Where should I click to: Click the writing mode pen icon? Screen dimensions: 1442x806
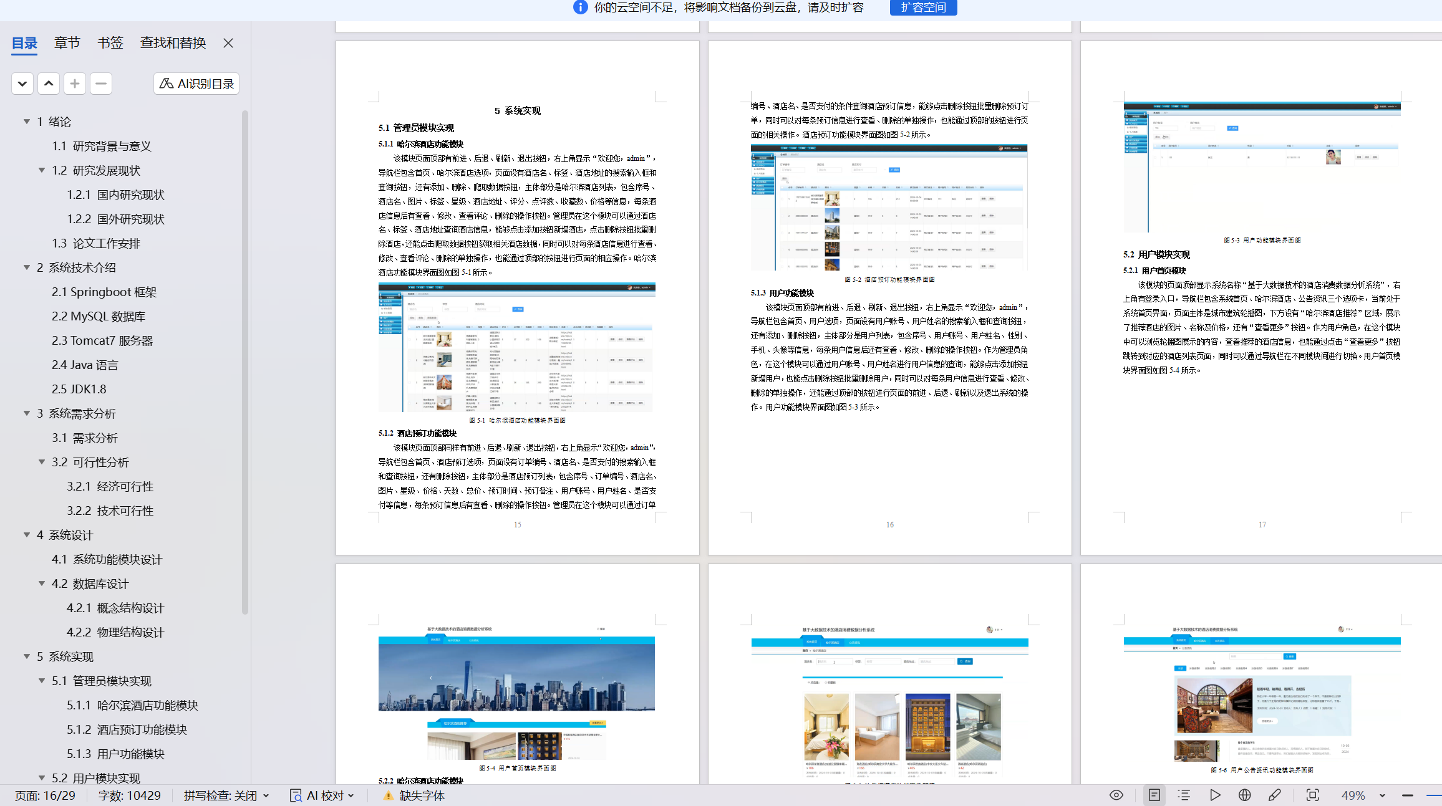coord(1275,795)
